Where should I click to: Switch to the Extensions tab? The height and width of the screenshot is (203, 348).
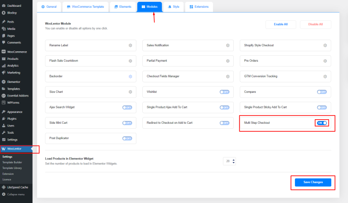point(199,7)
